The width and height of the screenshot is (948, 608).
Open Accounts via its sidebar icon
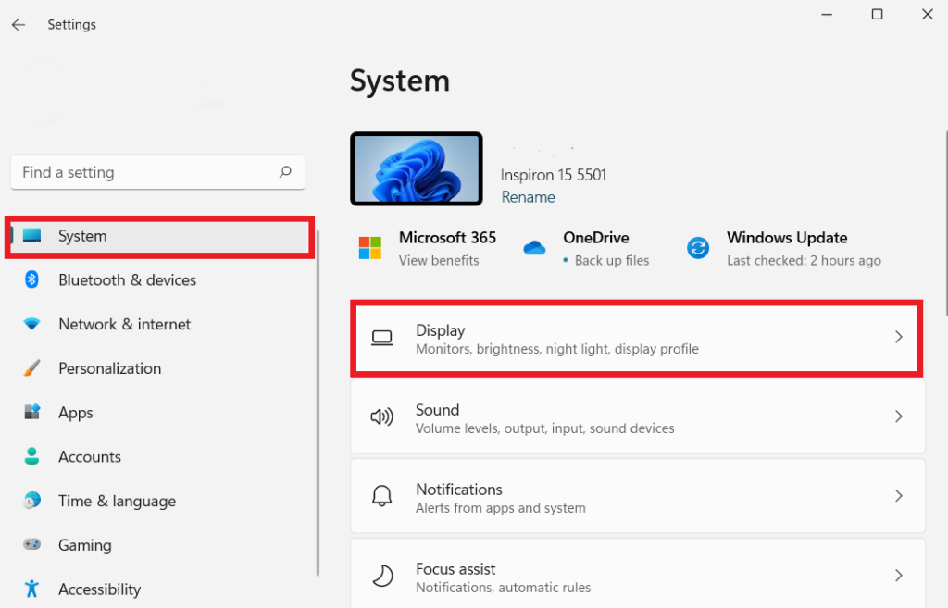(32, 456)
